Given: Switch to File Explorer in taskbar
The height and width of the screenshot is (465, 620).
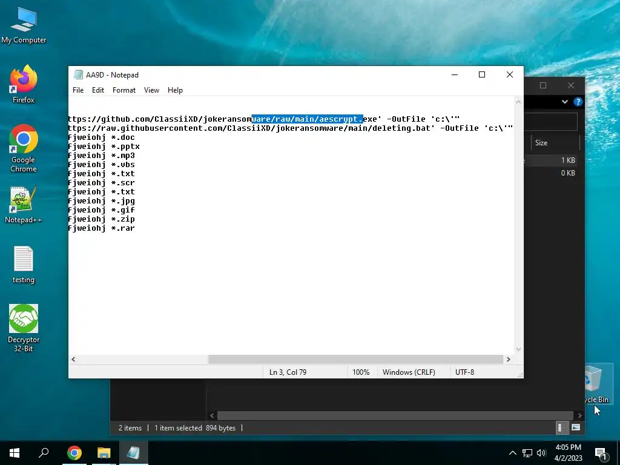Looking at the screenshot, I should coord(104,453).
